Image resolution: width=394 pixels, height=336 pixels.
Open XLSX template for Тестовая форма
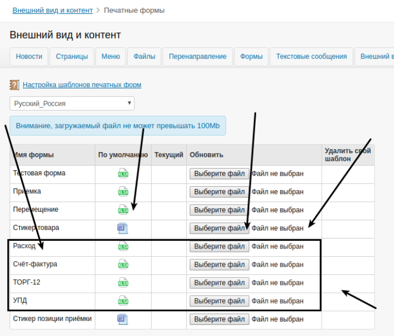123,174
